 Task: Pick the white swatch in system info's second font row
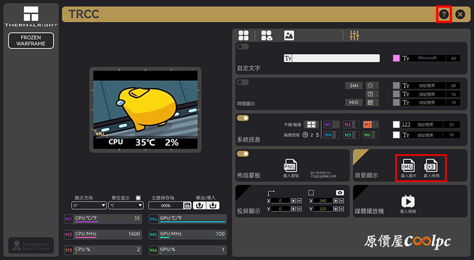[396, 135]
